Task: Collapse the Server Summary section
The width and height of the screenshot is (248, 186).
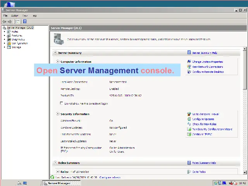Action: tap(55, 53)
